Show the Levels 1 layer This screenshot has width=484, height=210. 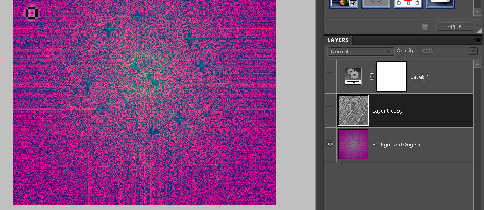tap(330, 76)
